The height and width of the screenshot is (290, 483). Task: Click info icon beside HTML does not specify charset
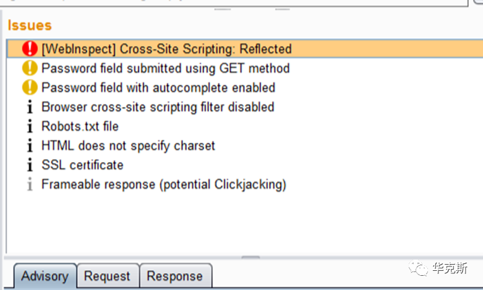pyautogui.click(x=30, y=146)
